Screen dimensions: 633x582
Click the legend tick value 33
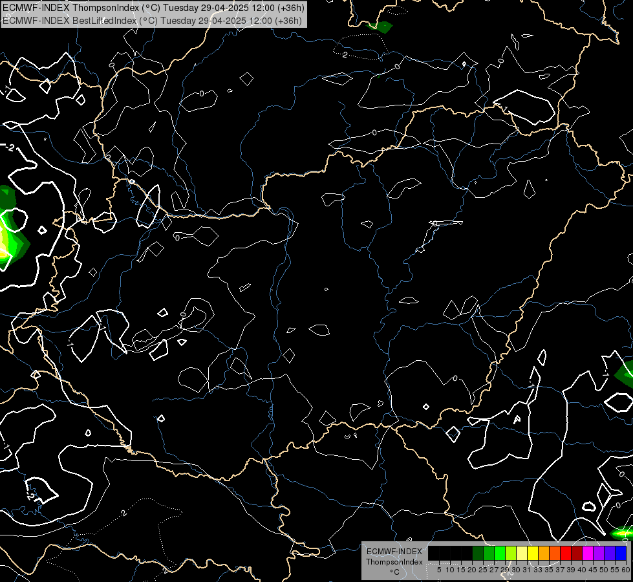[x=538, y=570]
